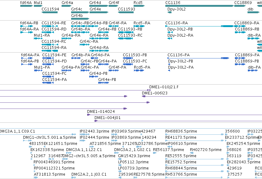Open protein CG18869-PA

pyautogui.click(x=247, y=55)
